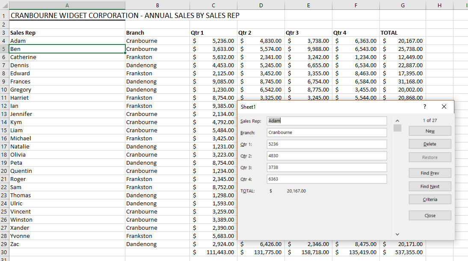This screenshot has height=261, width=468.
Task: Click the Branch field showing Cranbourne
Action: pos(326,132)
